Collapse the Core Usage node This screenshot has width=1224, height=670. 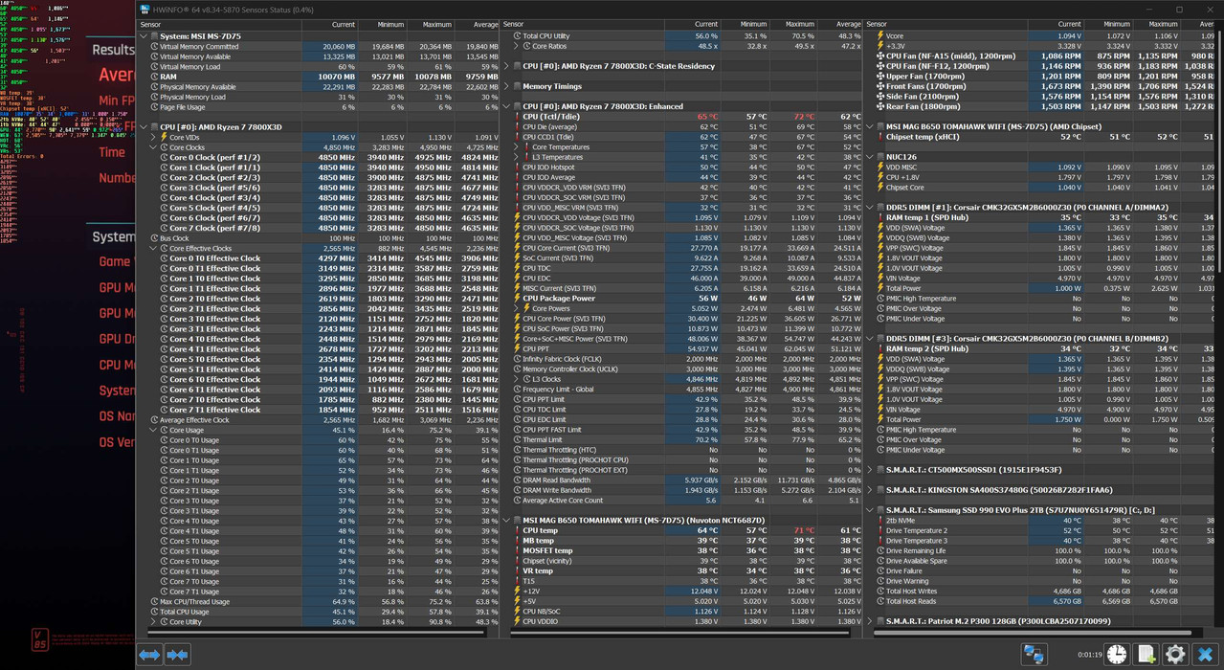(153, 430)
